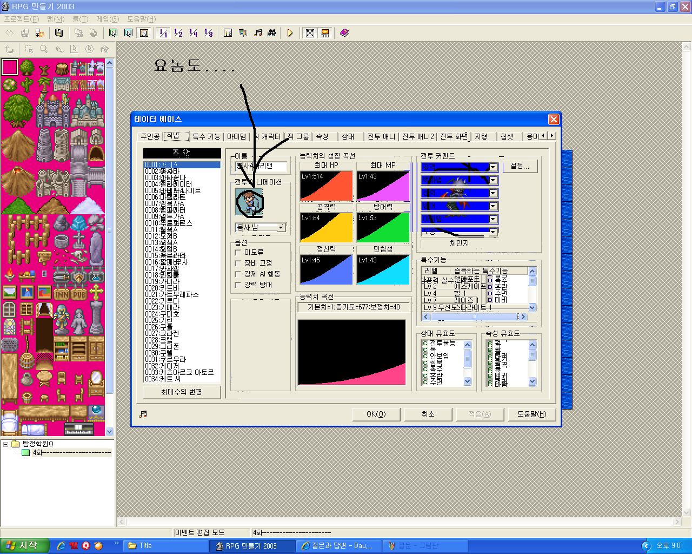Screen dimensions: 692x554
Task: Click the floppy disk save icon
Action: tap(59, 33)
